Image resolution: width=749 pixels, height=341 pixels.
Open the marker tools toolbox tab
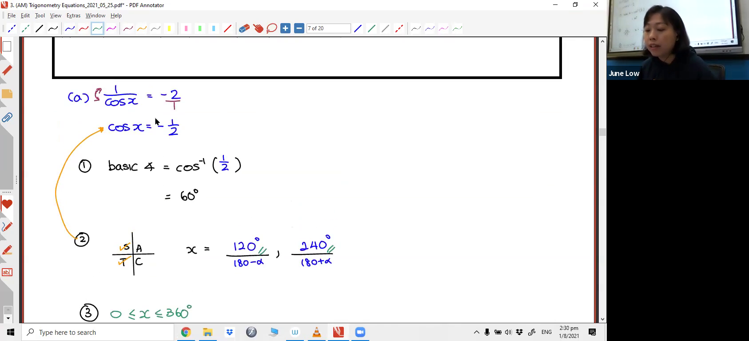click(7, 250)
